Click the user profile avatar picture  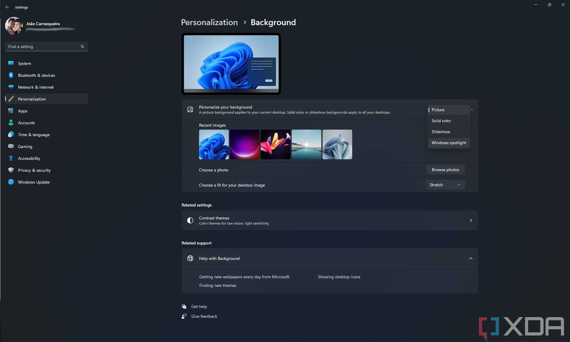coord(14,26)
